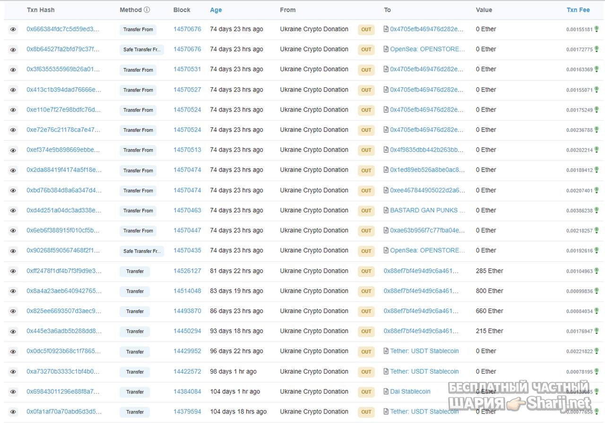Click the Transfer From badge in block 14570513 row
The width and height of the screenshot is (605, 427).
click(138, 150)
